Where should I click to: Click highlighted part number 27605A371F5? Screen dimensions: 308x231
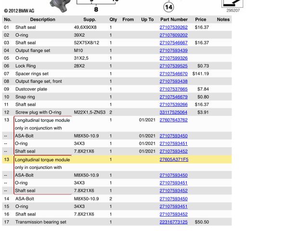(173, 159)
